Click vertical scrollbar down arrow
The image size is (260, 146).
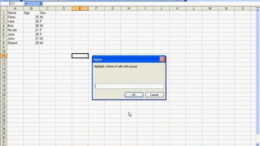coord(257,144)
